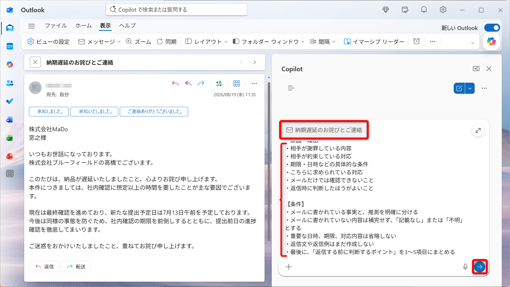Choose reply ご連絡ありがとうございました。
The width and height of the screenshot is (510, 287).
[x=154, y=112]
